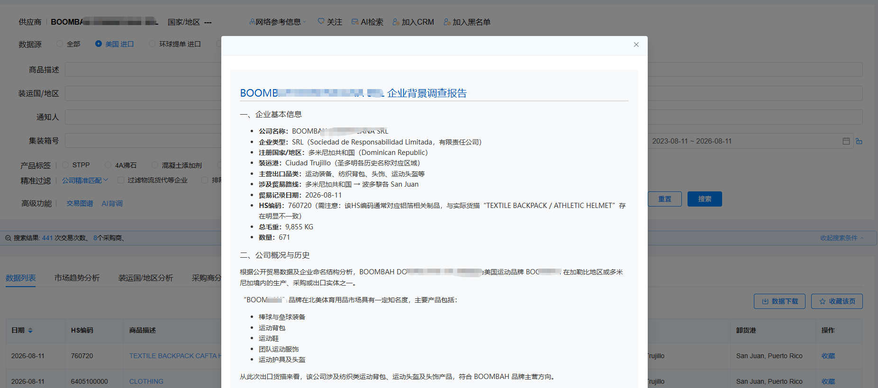Focus the 通知人 input field
This screenshot has width=878, height=388.
[x=143, y=117]
